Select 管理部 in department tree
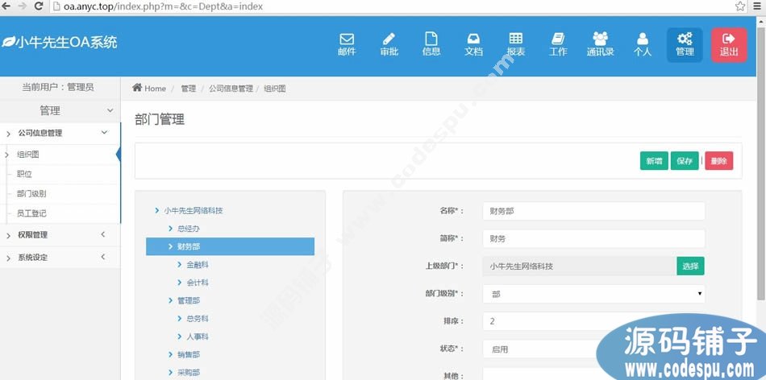Image resolution: width=766 pixels, height=380 pixels. (x=189, y=300)
